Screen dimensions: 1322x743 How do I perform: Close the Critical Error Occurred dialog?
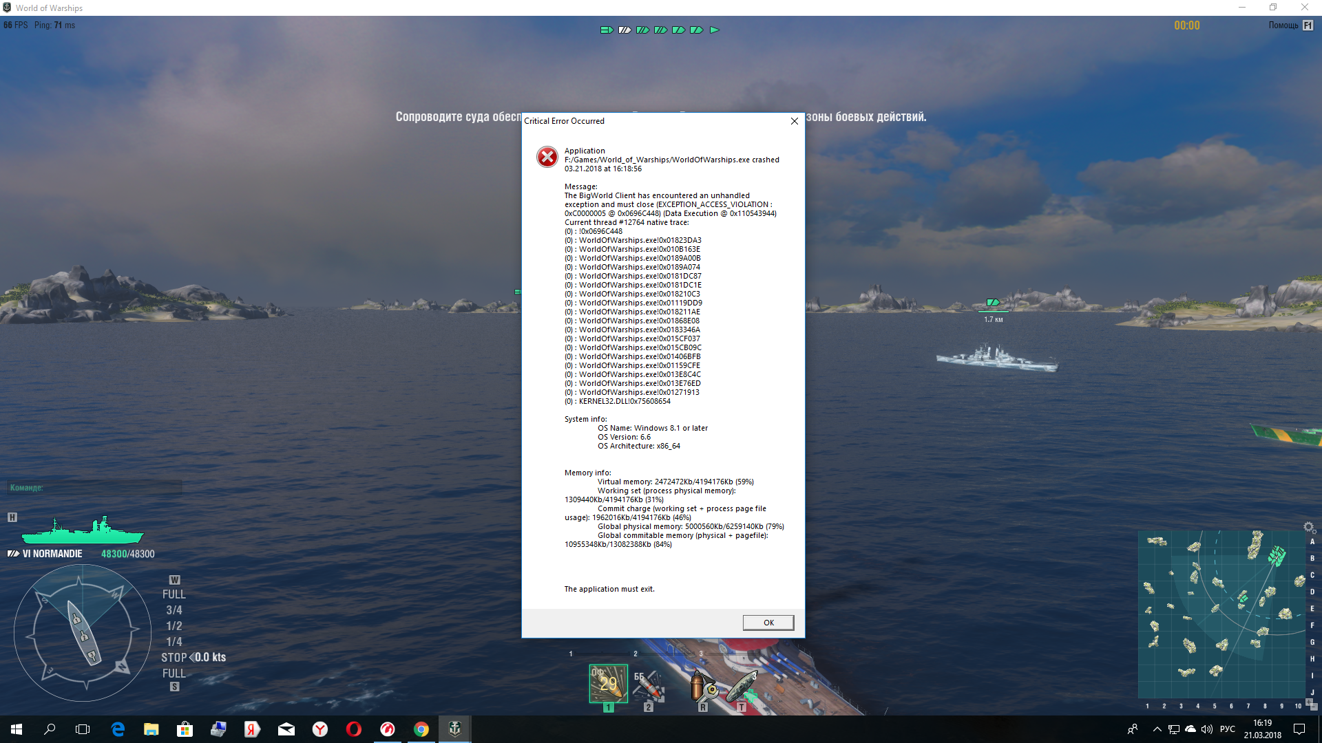pos(795,121)
